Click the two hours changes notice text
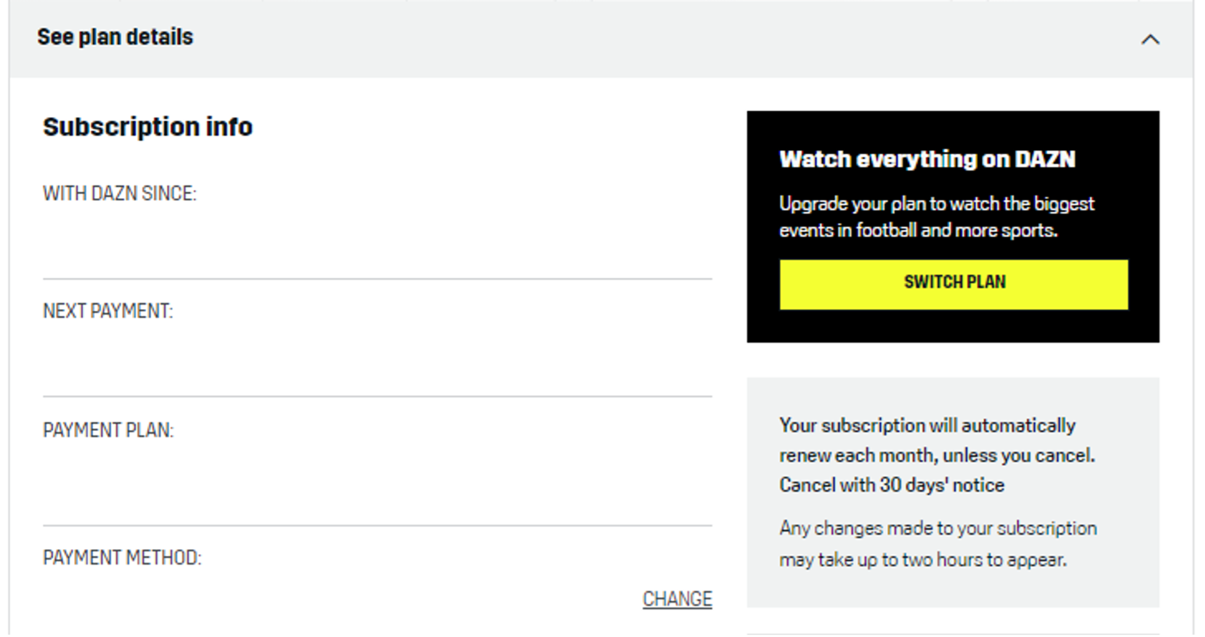1205x637 pixels. [937, 544]
